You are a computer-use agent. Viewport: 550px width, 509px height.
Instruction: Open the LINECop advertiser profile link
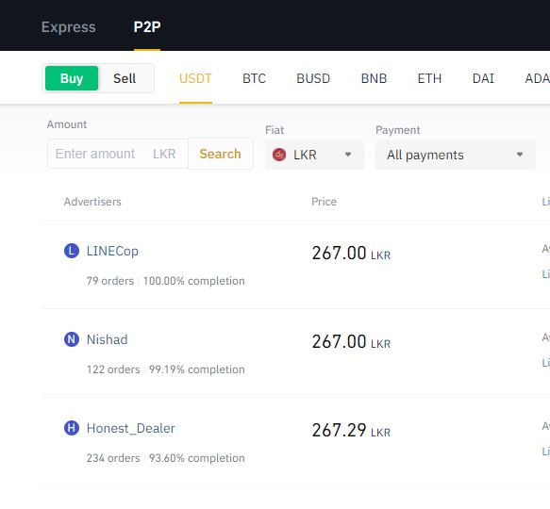(112, 251)
